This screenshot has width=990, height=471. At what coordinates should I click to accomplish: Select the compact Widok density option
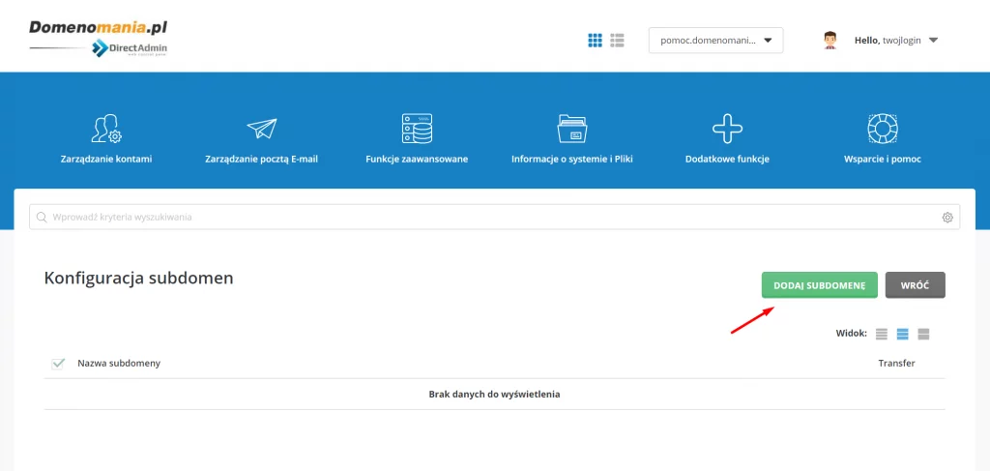click(x=881, y=334)
